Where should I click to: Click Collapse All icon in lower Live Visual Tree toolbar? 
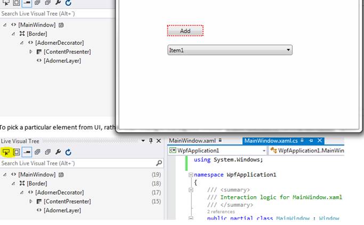coord(47,152)
